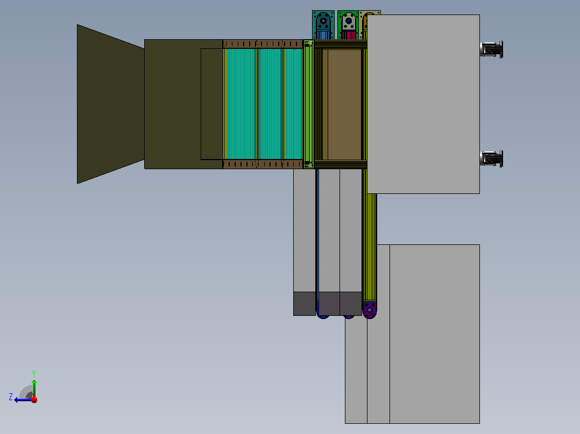Click the yellow-green vertical extrusion rail
Screen dimensions: 580x434
point(370,247)
